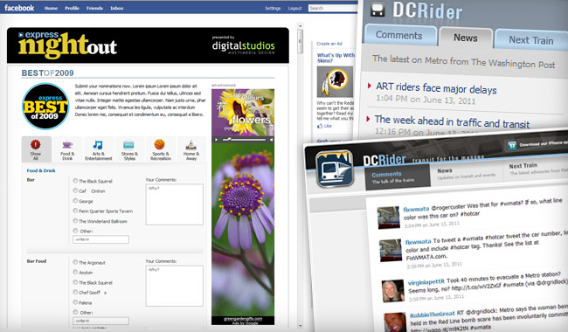Click the Download our iPhone app icon
568x332 pixels.
coord(512,145)
